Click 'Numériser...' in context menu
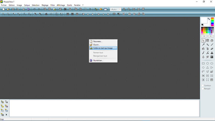Screen dimensions: 215x121 98,61
